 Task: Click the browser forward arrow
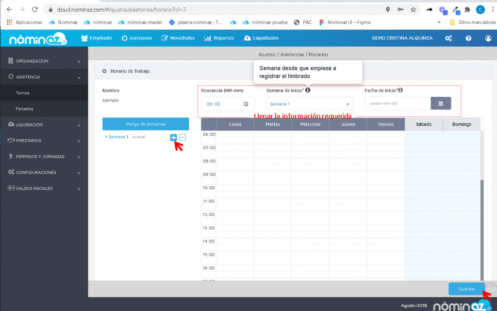22,10
